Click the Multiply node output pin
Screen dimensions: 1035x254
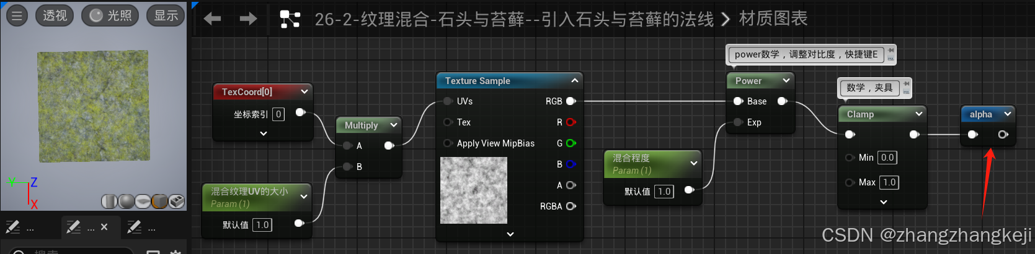(x=389, y=146)
